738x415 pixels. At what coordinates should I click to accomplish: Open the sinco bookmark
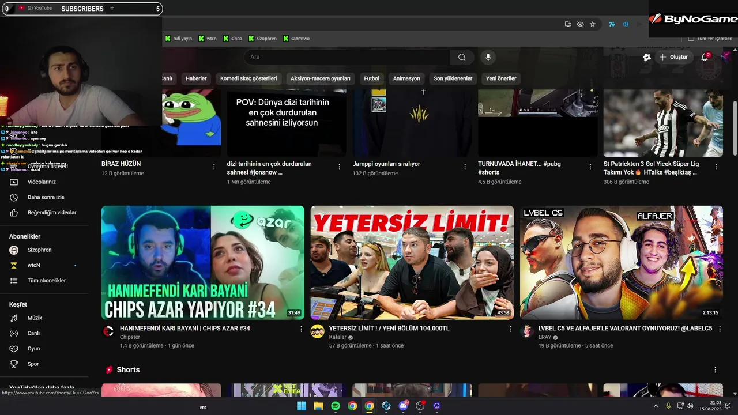[x=232, y=39]
